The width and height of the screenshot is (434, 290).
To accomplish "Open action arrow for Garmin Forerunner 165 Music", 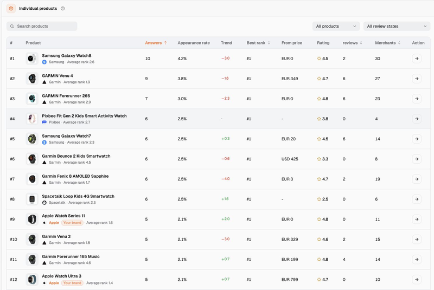I will pyautogui.click(x=417, y=259).
